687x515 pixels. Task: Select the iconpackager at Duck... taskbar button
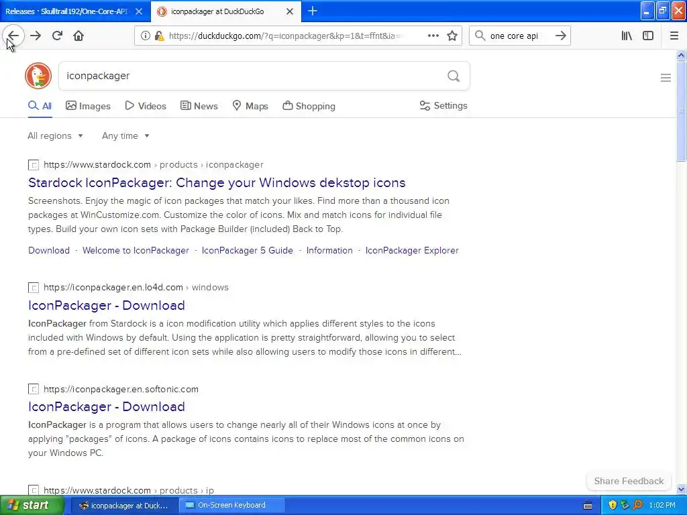(x=123, y=506)
